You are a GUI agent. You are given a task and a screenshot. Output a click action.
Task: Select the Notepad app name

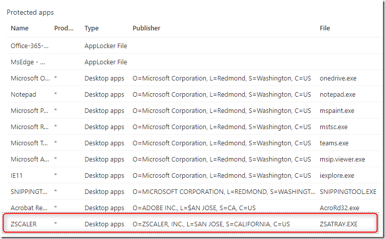[x=23, y=95]
